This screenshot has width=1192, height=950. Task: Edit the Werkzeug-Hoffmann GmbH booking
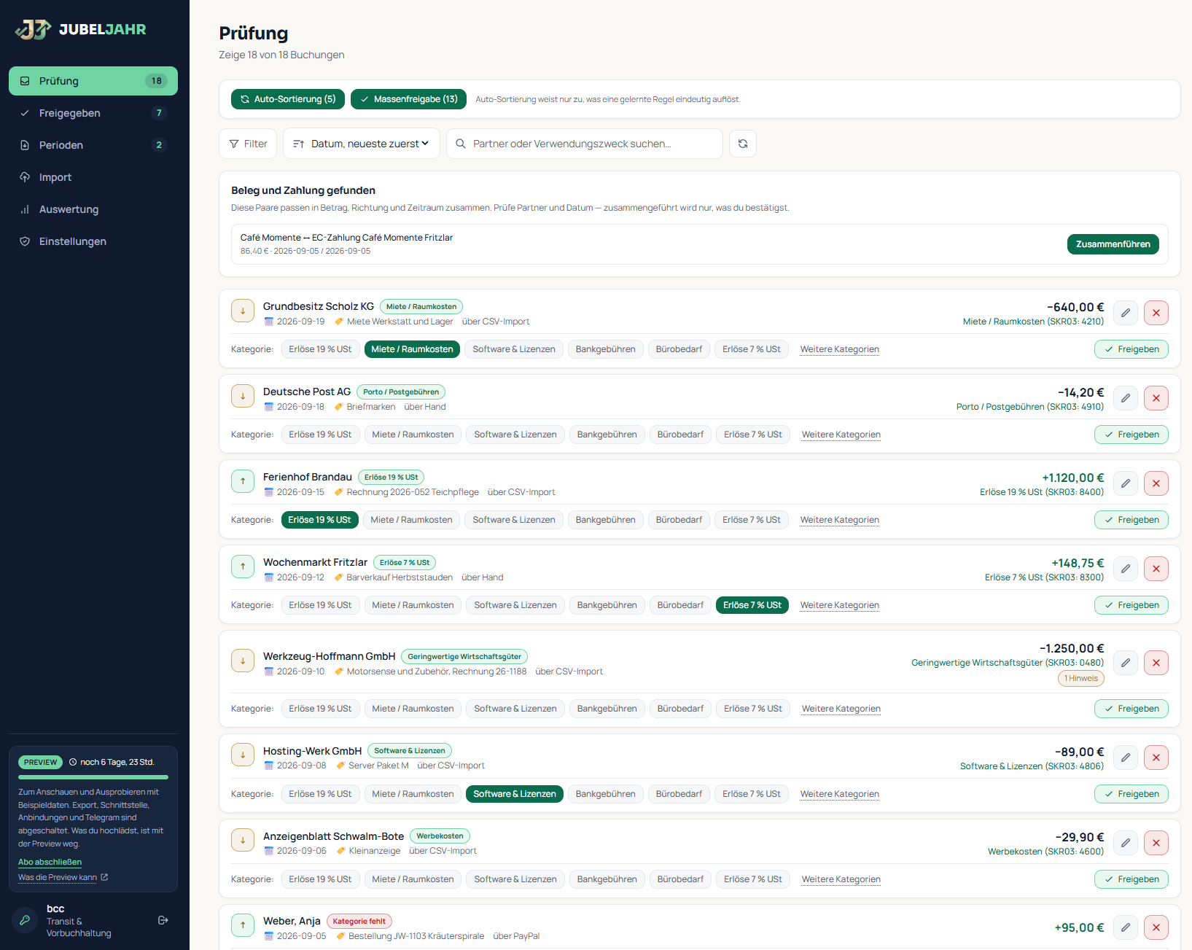pos(1126,663)
